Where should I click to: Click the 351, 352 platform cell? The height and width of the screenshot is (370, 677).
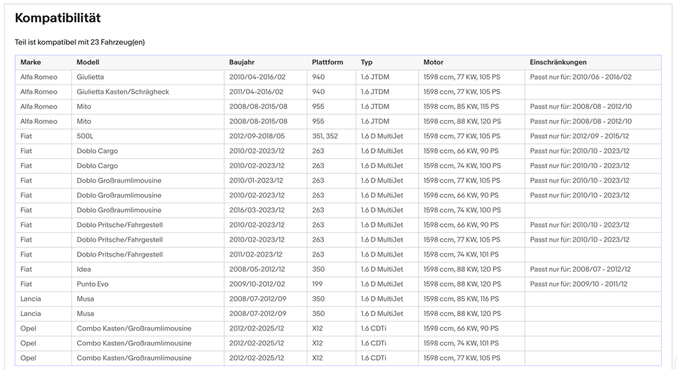(x=331, y=136)
